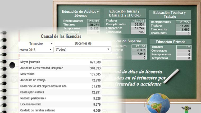Click Cuidado de familiar enfermo row
Screen dimensions: 201x113
tap(60, 110)
